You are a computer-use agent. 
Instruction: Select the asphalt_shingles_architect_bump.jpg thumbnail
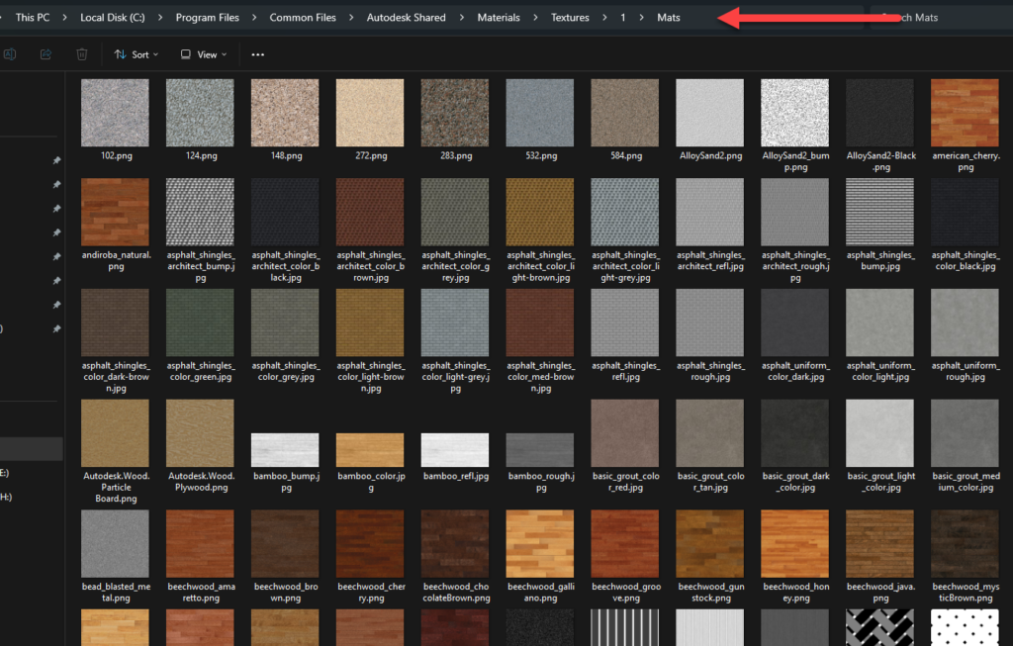(x=200, y=213)
